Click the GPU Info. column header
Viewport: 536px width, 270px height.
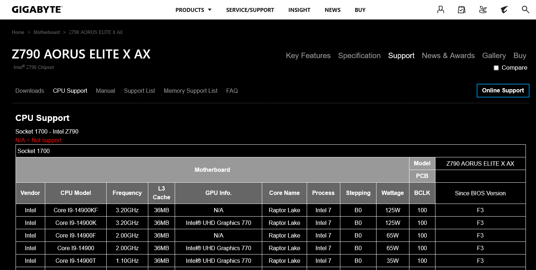pos(218,193)
